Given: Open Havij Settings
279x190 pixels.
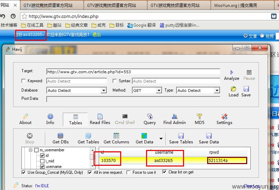Looking at the screenshot, I should pyautogui.click(x=224, y=119).
